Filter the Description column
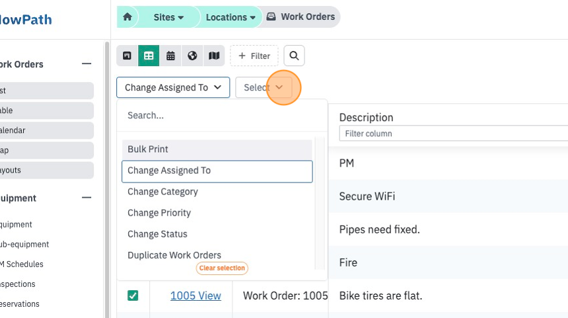 pos(454,134)
